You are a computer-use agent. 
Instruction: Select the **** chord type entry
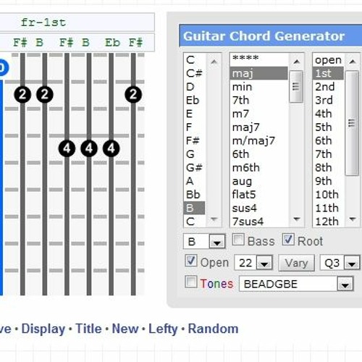[x=259, y=59]
